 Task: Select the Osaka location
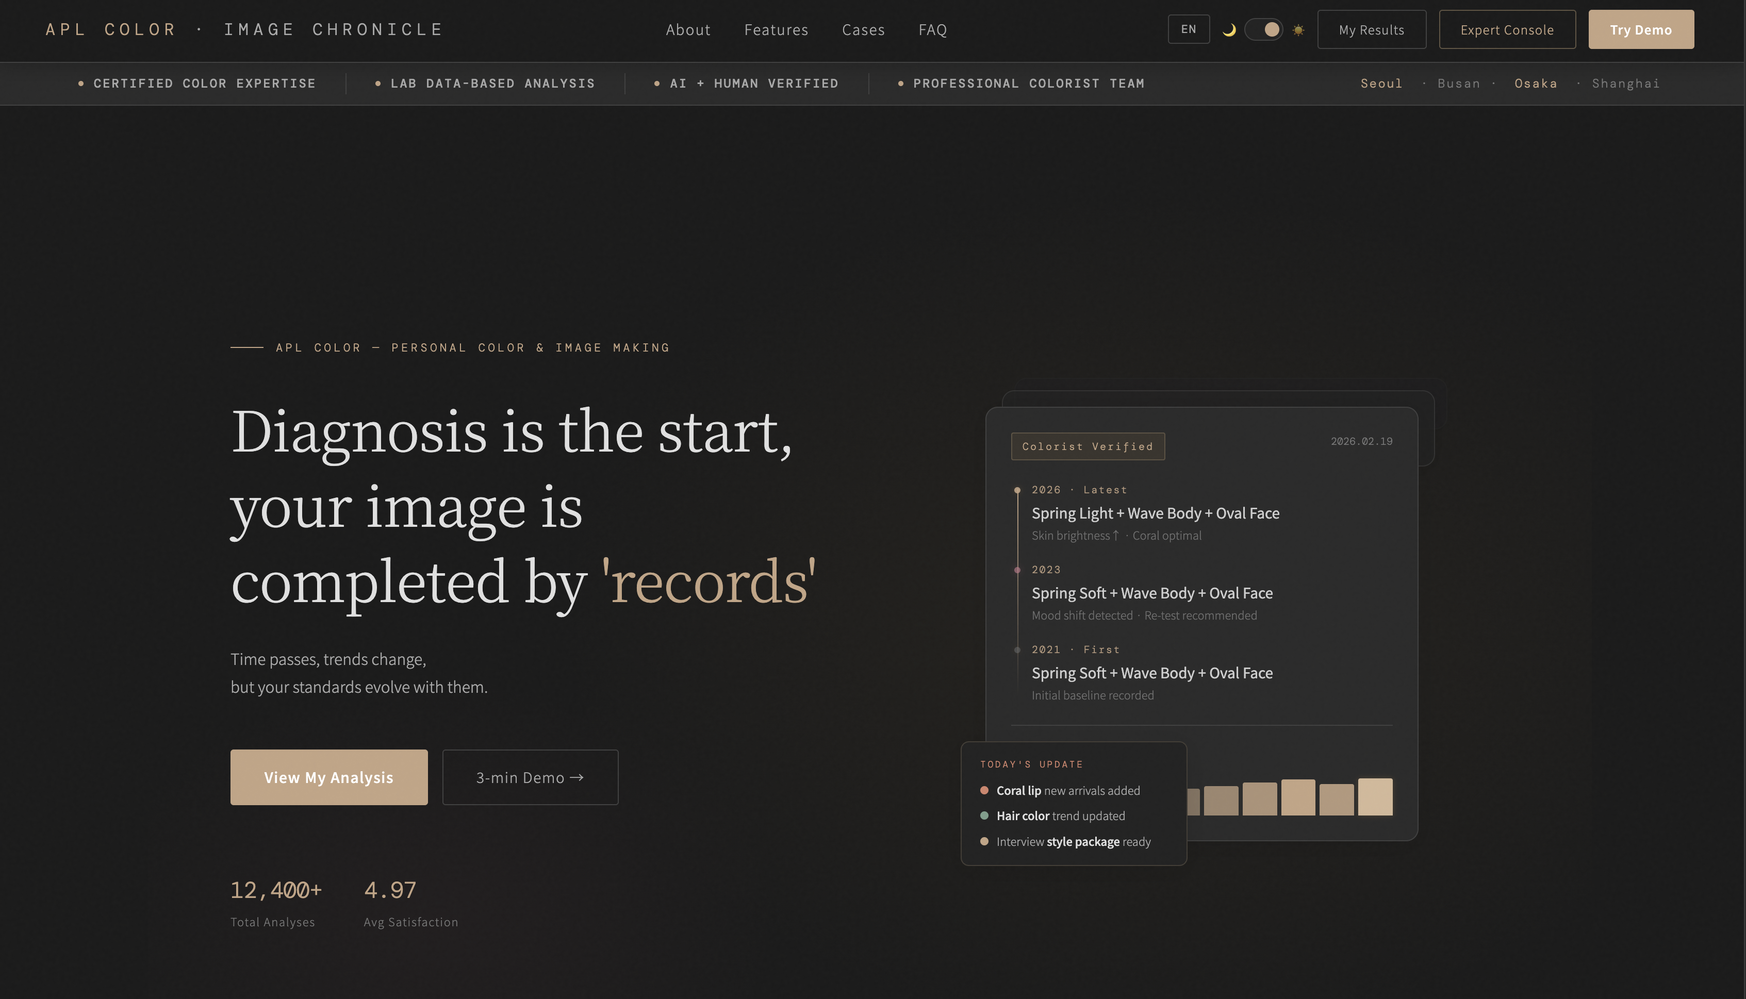point(1535,83)
